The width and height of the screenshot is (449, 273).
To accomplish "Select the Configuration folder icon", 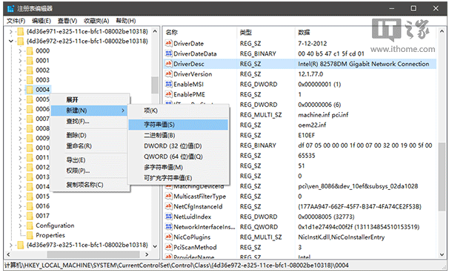I will click(30, 226).
